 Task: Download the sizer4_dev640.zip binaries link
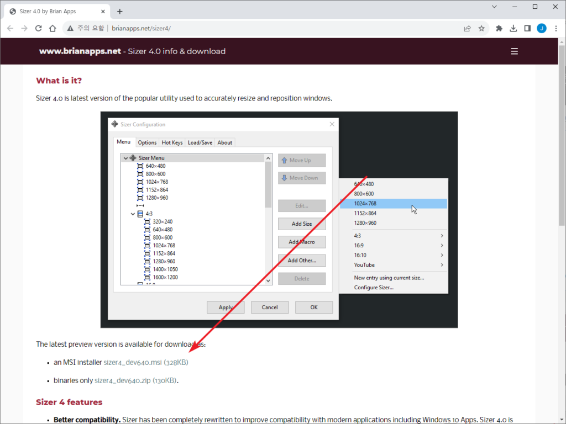123,380
